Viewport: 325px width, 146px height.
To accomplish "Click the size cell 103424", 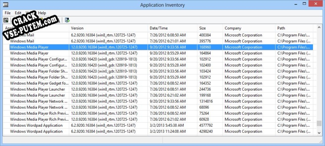I will pyautogui.click(x=205, y=71).
